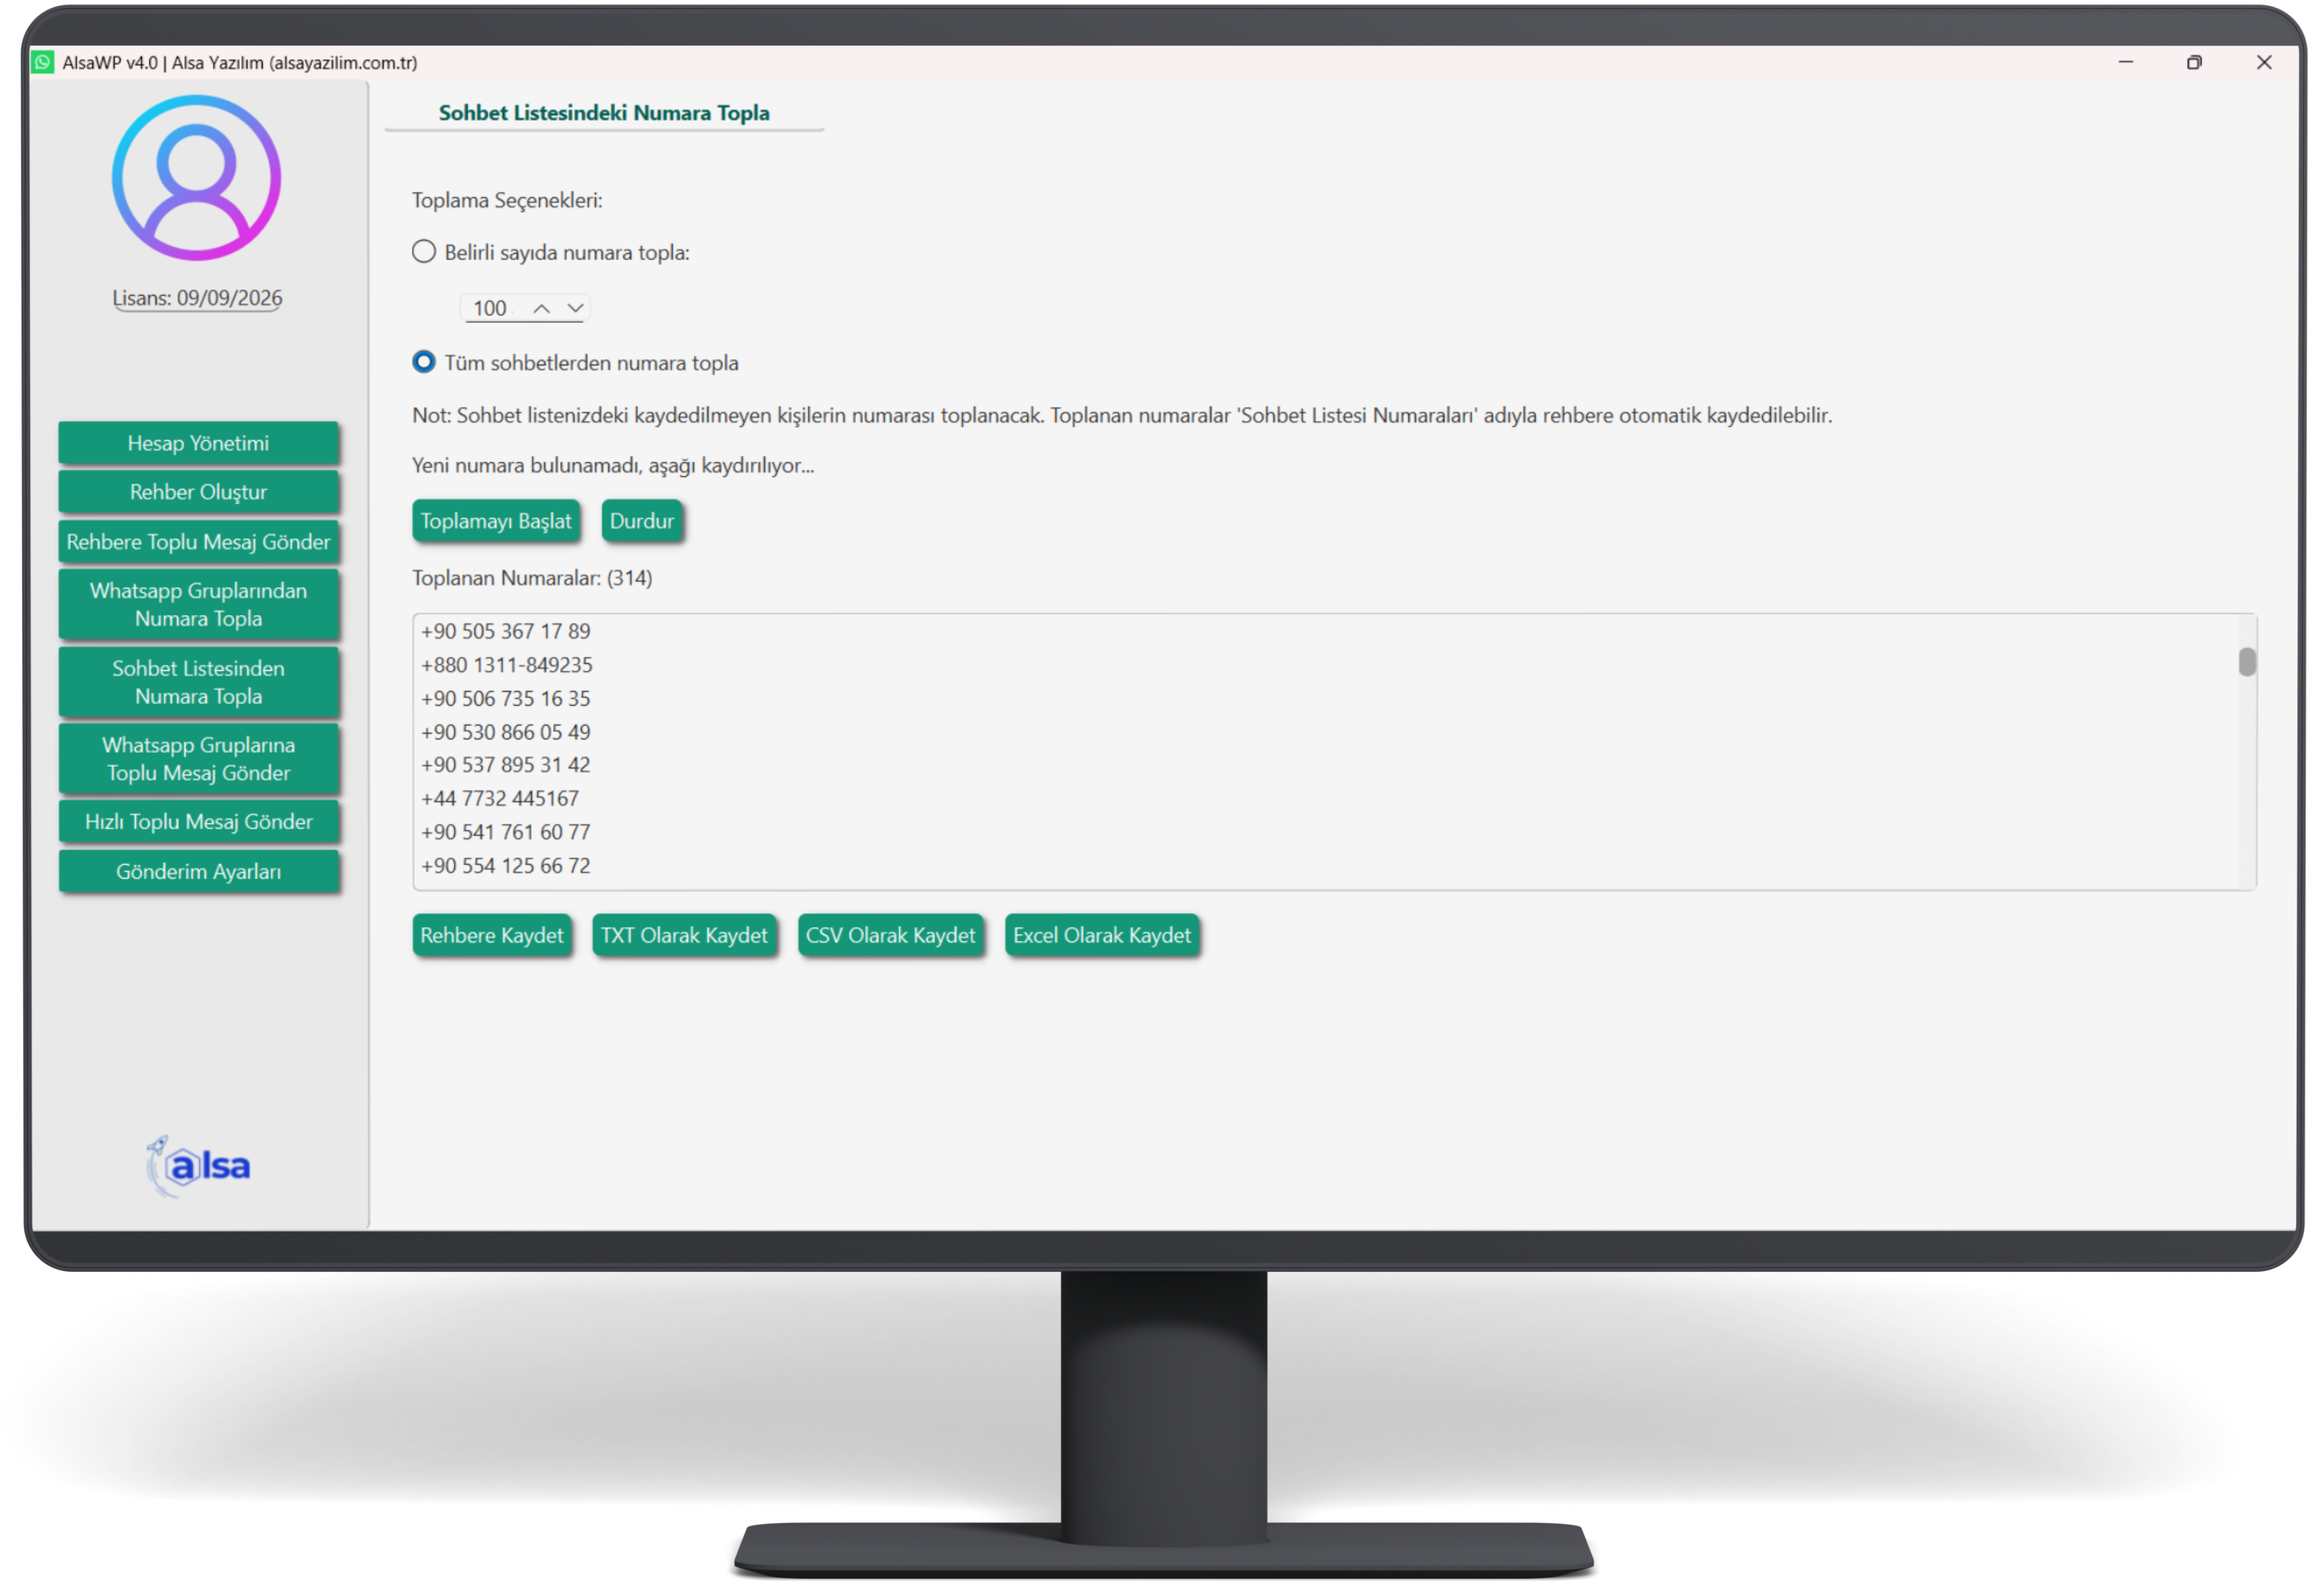Viewport: 2324px width, 1585px height.
Task: Decrease number count with down arrow
Action: click(575, 309)
